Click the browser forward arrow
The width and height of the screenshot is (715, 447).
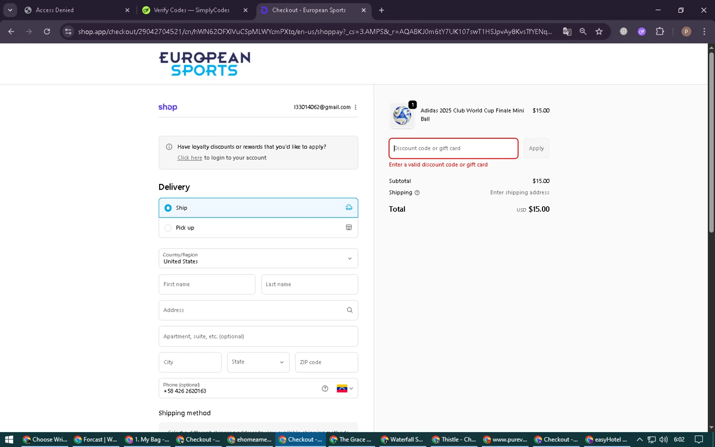coord(29,31)
